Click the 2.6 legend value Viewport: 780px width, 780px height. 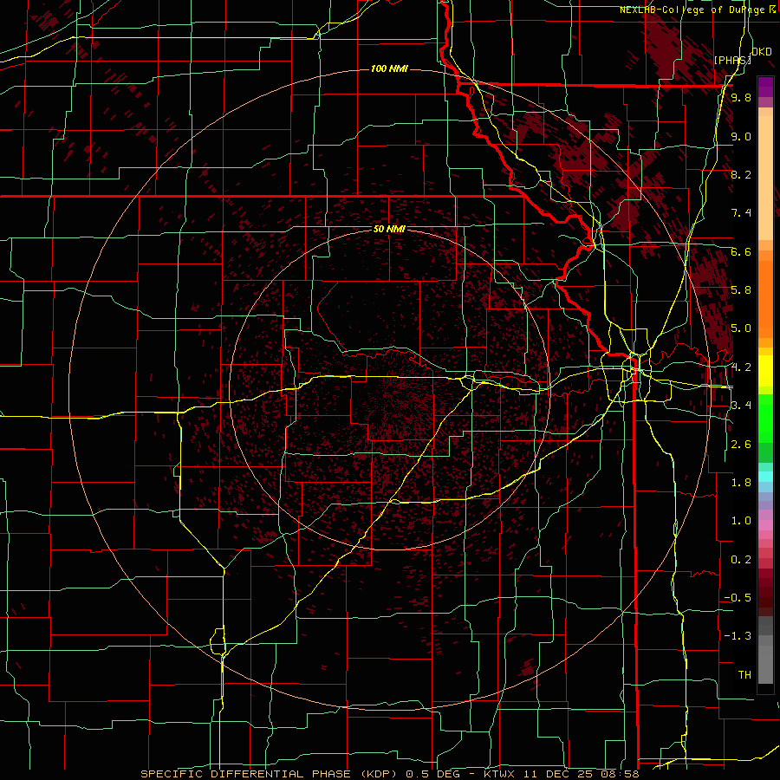pyautogui.click(x=741, y=445)
